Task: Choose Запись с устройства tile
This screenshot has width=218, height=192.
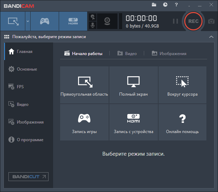Action: tap(134, 122)
